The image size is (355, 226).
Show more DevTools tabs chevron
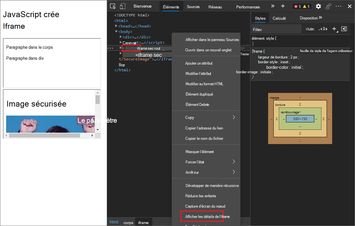(x=273, y=6)
